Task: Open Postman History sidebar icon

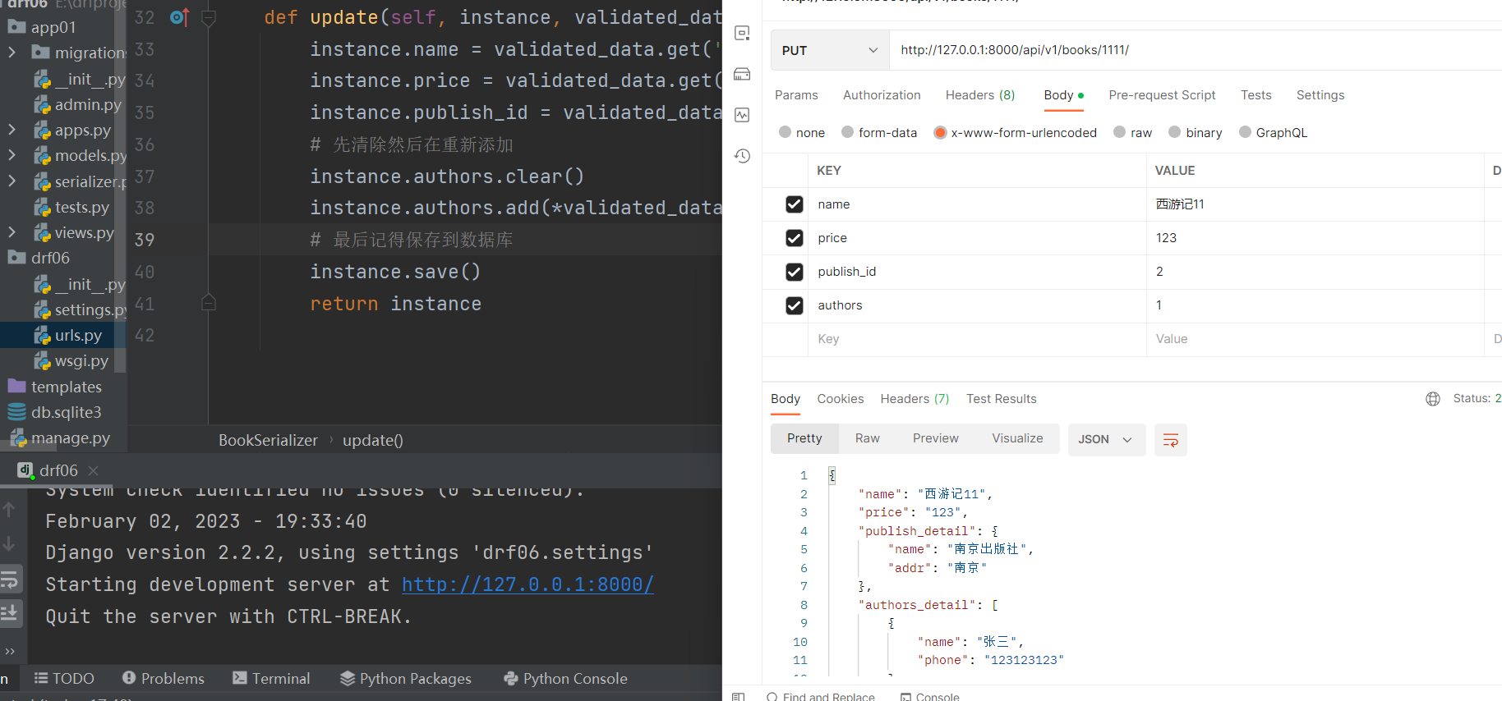Action: click(742, 156)
